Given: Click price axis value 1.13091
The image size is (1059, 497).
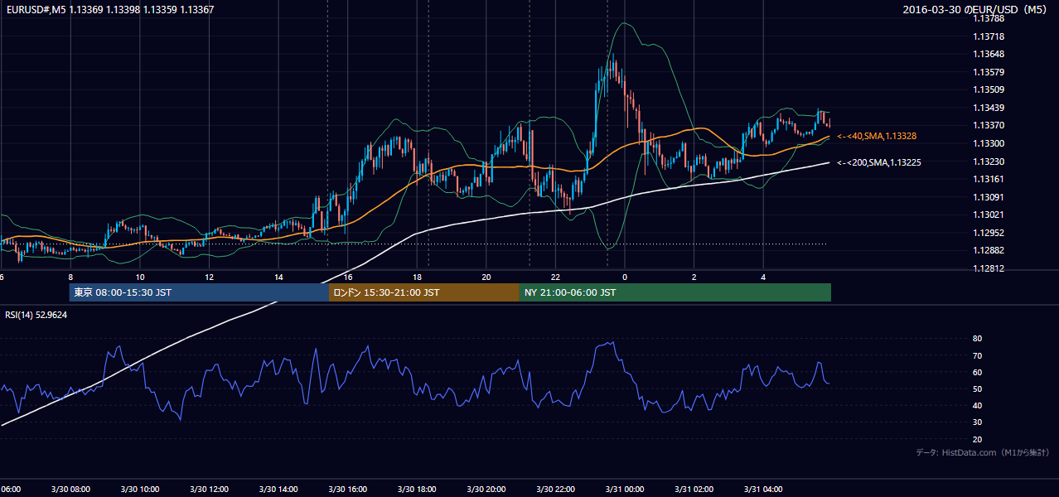Looking at the screenshot, I should (989, 197).
